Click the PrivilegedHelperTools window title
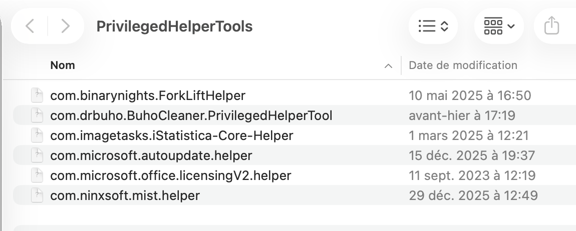 174,26
